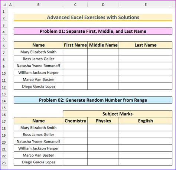176x170 pixels.
Task: Click the 'Middle Name' header cell
Action: tap(103, 45)
